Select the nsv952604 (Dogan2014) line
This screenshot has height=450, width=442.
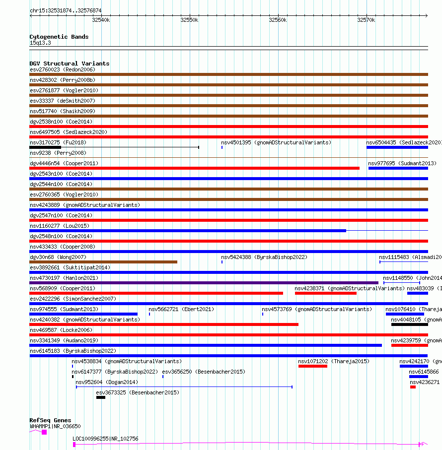(184, 387)
